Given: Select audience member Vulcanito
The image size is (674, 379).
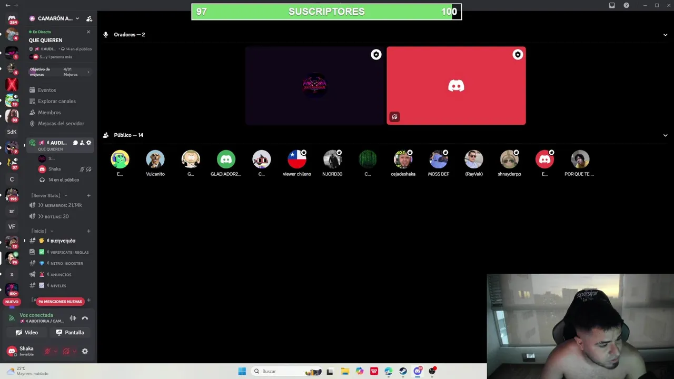Looking at the screenshot, I should 155,163.
